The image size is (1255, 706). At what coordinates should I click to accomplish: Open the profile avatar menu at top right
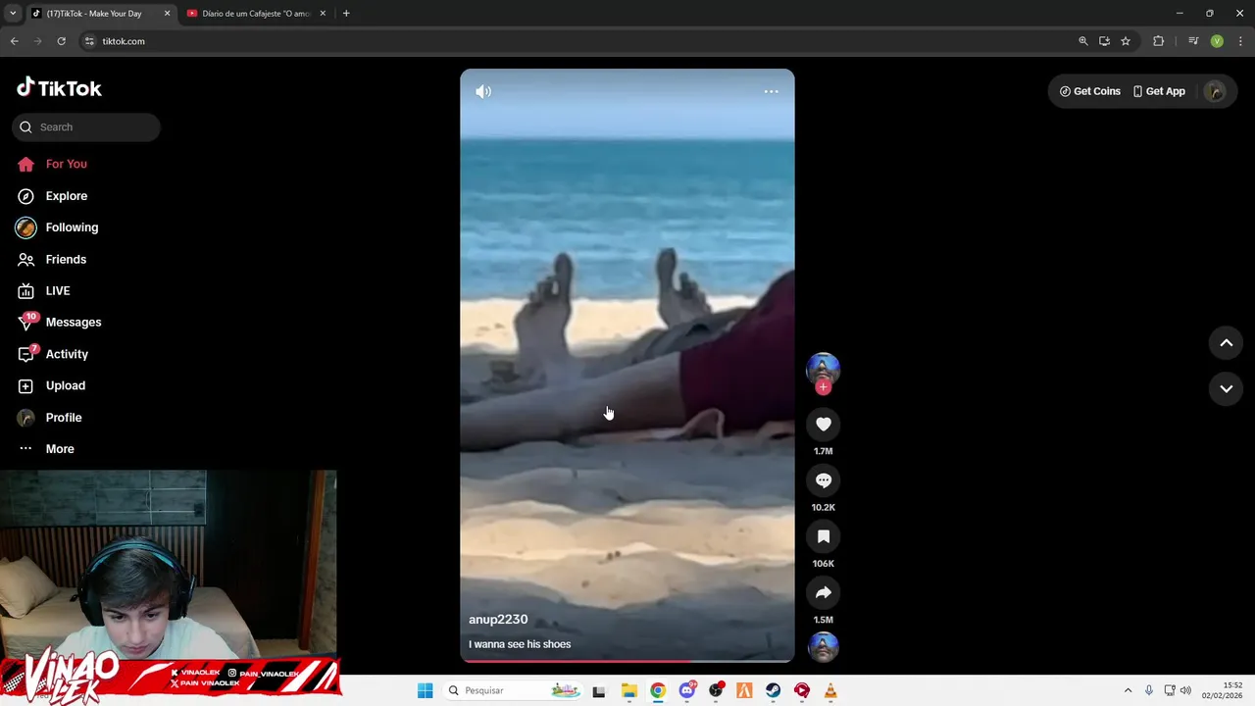point(1215,91)
